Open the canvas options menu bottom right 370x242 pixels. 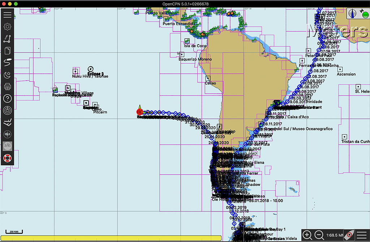(362, 235)
